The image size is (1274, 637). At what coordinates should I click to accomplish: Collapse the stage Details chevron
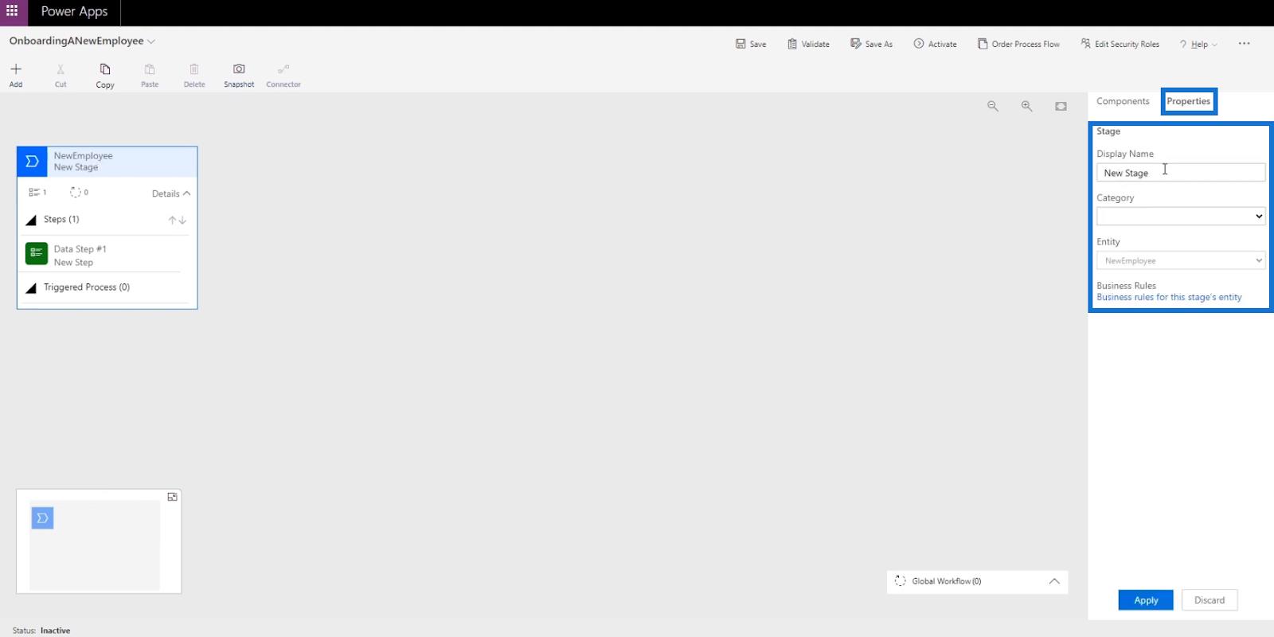click(x=186, y=193)
